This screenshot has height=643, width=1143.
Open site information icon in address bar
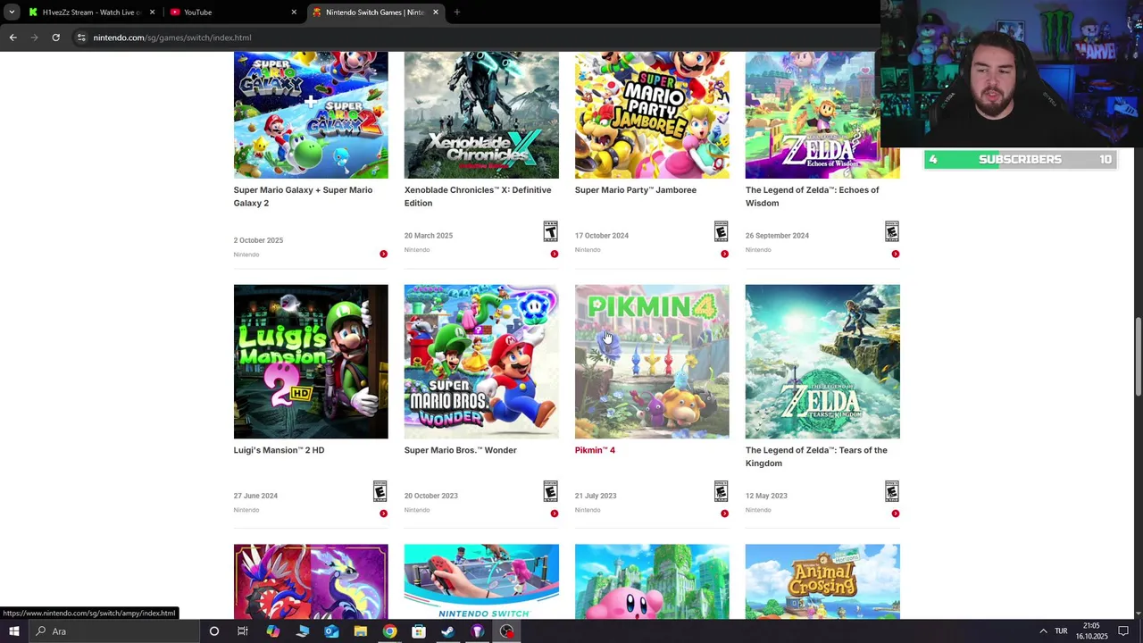(x=80, y=38)
